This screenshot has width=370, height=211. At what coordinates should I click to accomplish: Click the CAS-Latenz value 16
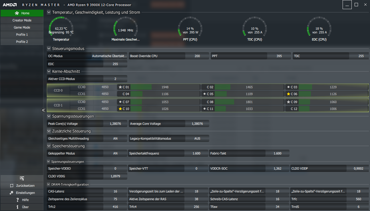pyautogui.click(x=115, y=191)
